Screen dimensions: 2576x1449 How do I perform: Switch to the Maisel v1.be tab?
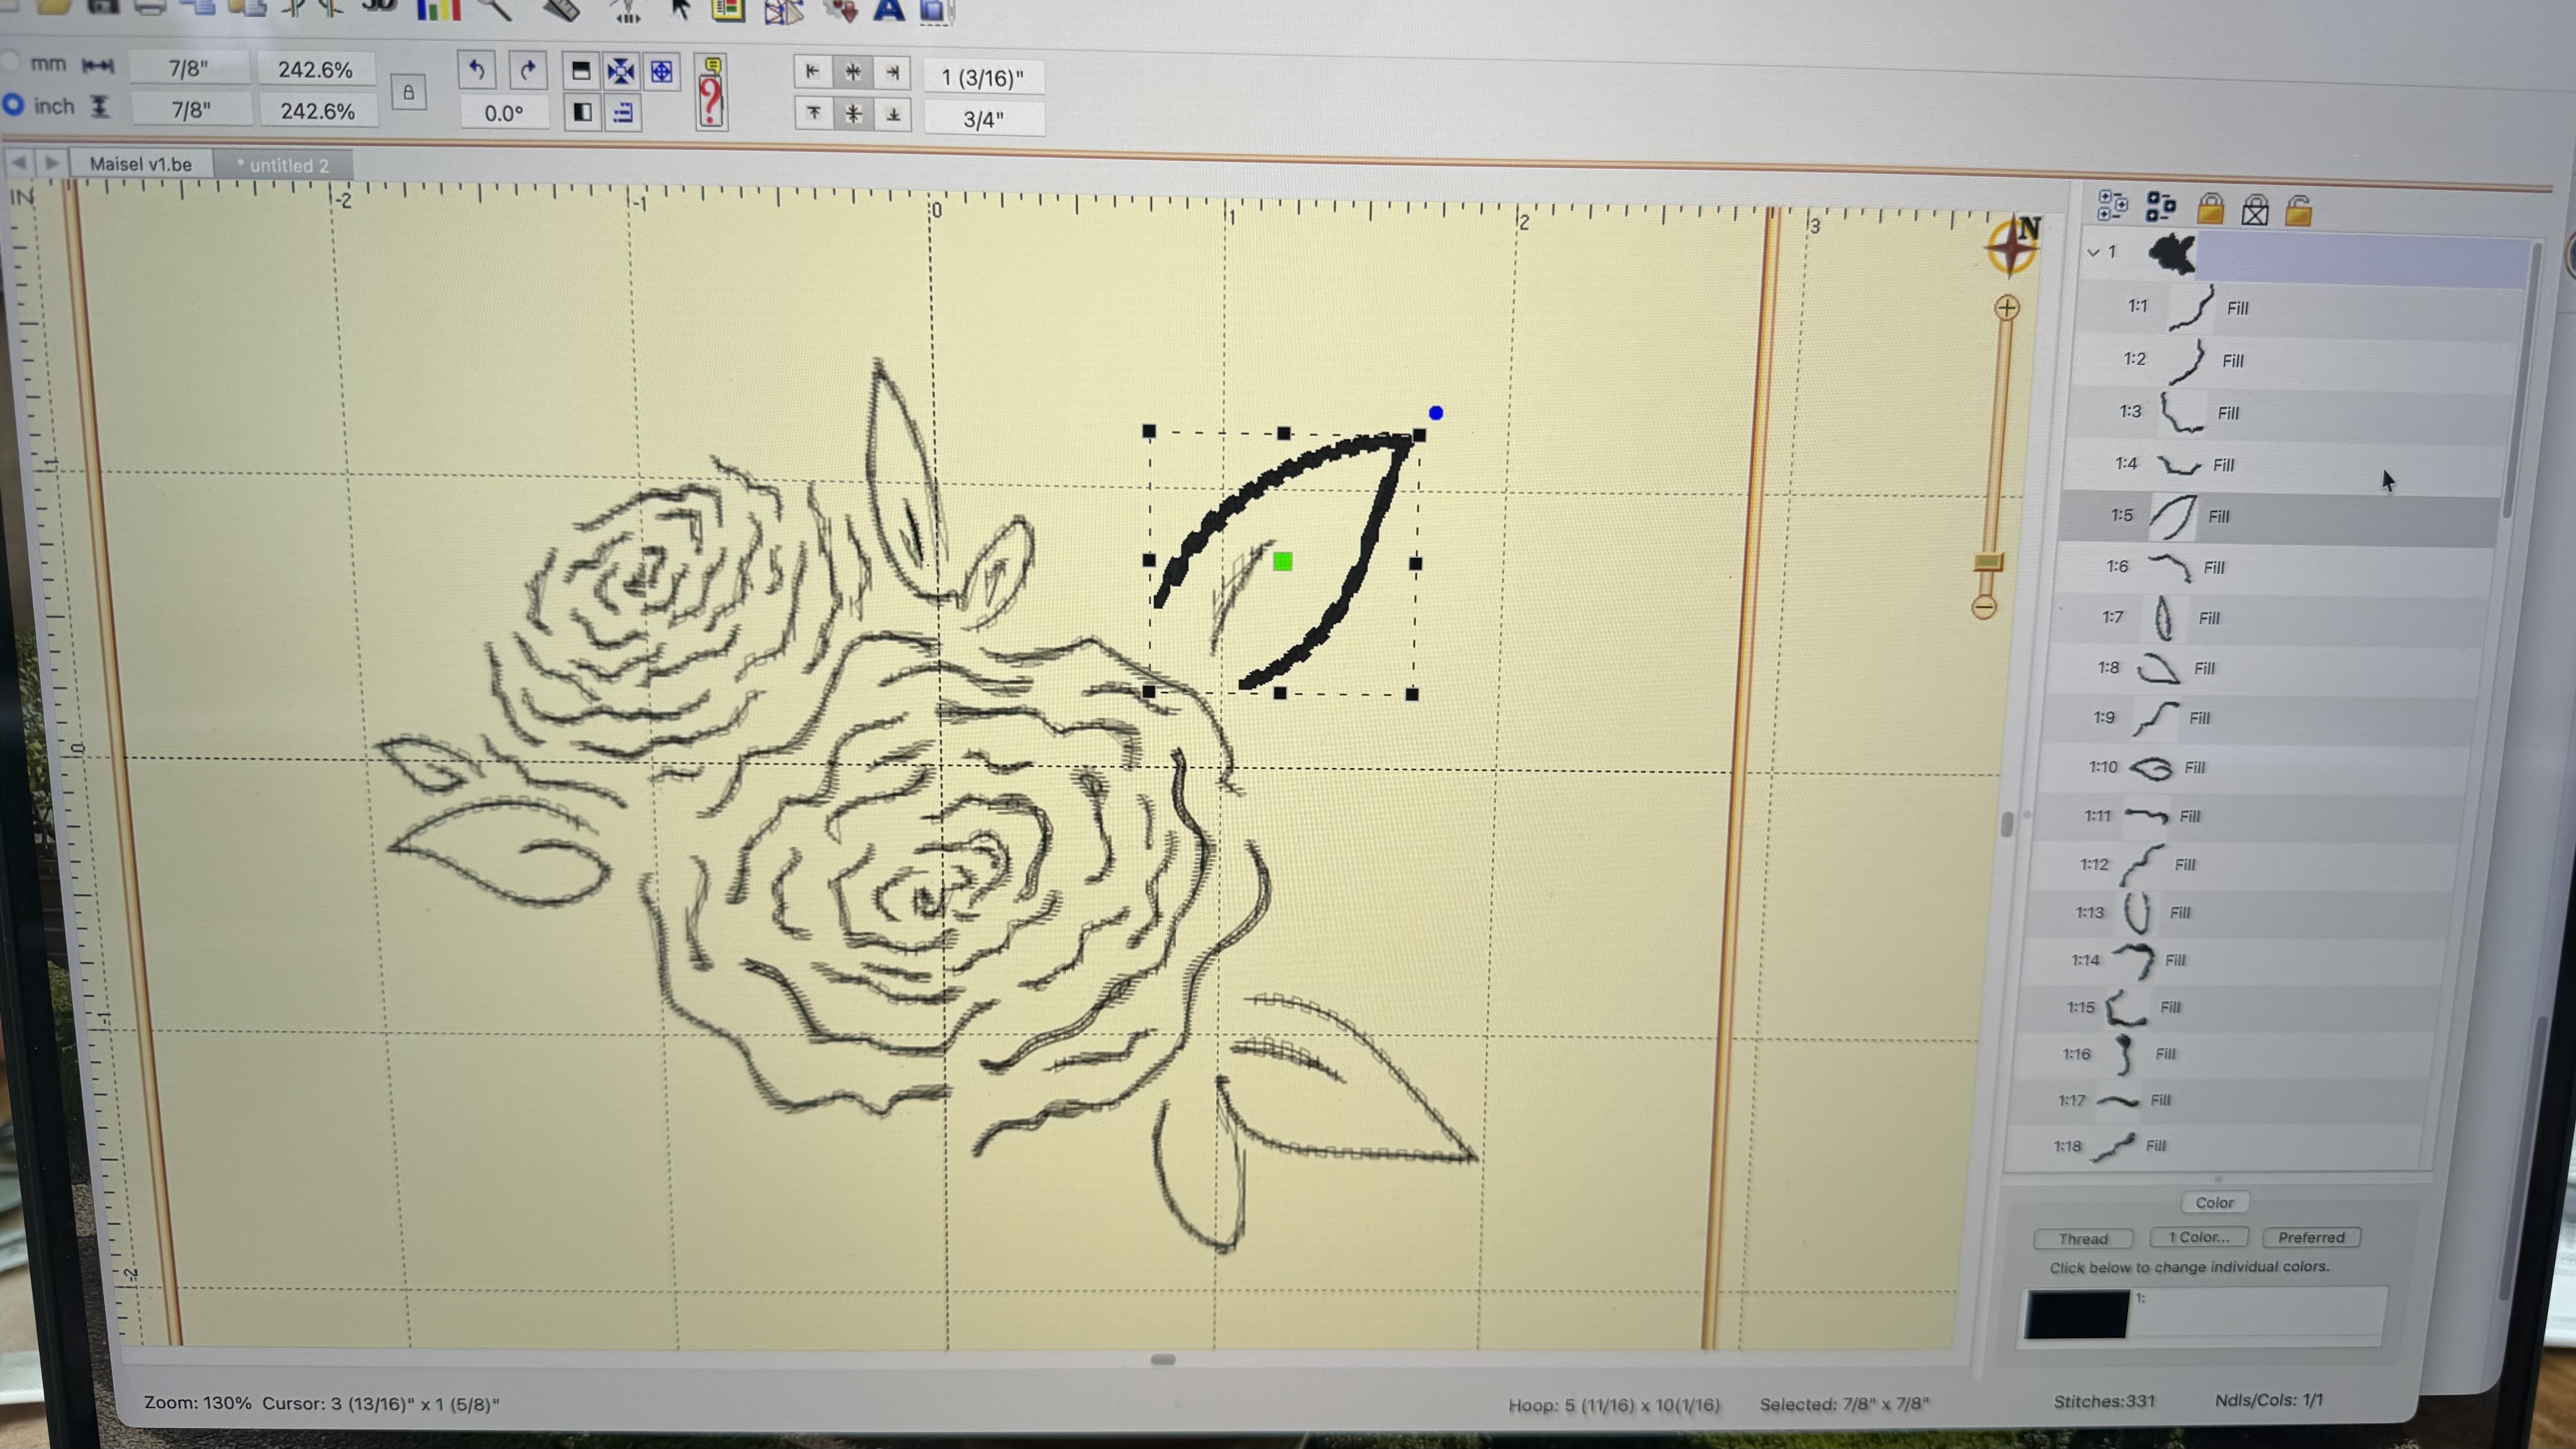[x=141, y=164]
